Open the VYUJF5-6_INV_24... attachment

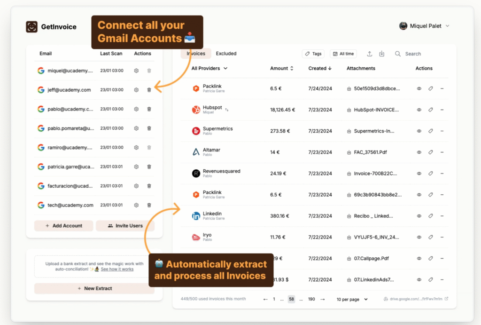(x=376, y=237)
